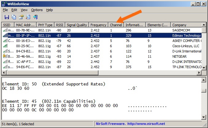Close the WifiInfoView window

(204, 4)
